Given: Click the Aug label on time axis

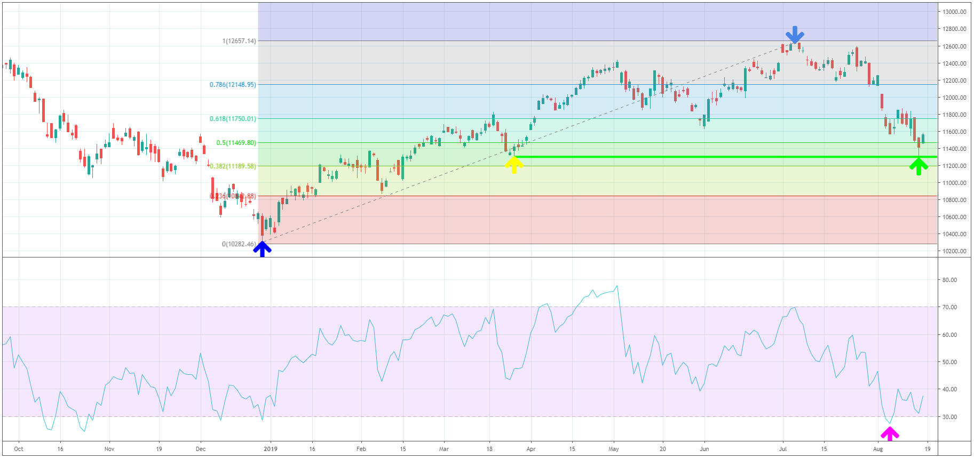Looking at the screenshot, I should pyautogui.click(x=878, y=449).
